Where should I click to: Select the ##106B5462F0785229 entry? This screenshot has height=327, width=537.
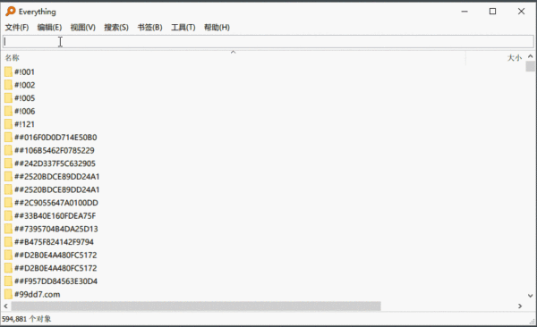(x=54, y=150)
